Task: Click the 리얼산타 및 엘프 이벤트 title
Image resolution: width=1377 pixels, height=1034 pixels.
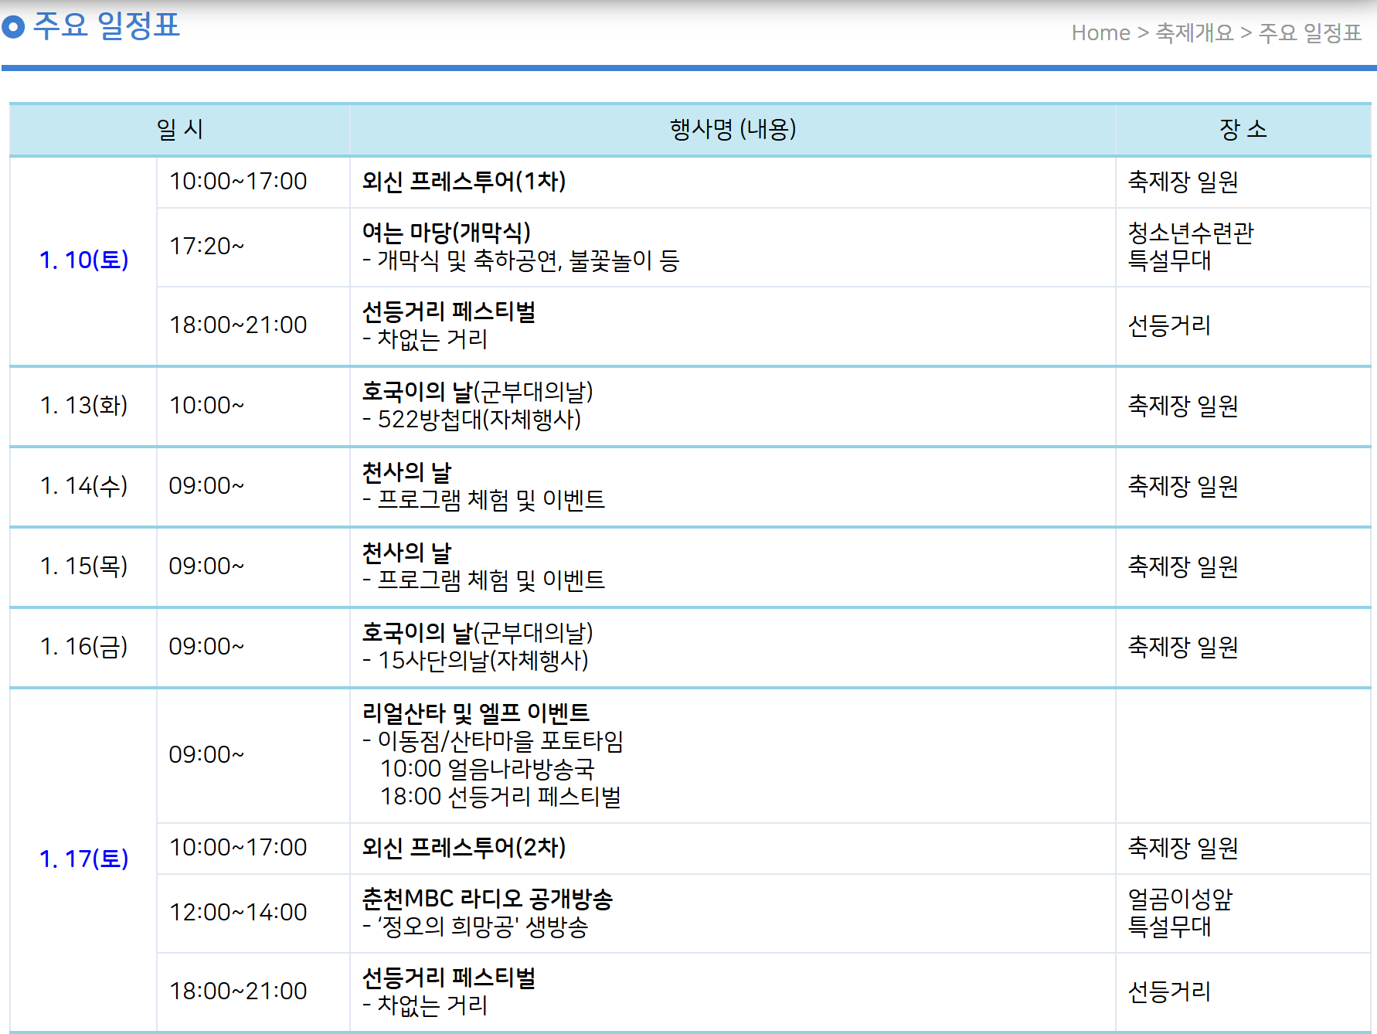Action: [x=476, y=713]
